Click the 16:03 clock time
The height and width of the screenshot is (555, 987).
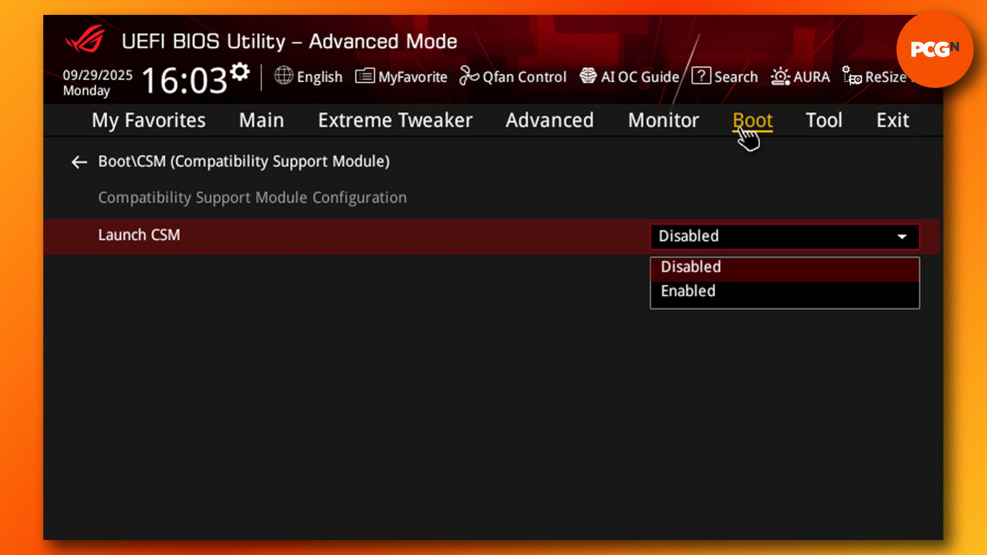point(184,81)
